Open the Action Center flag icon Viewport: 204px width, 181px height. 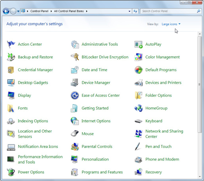point(11,44)
